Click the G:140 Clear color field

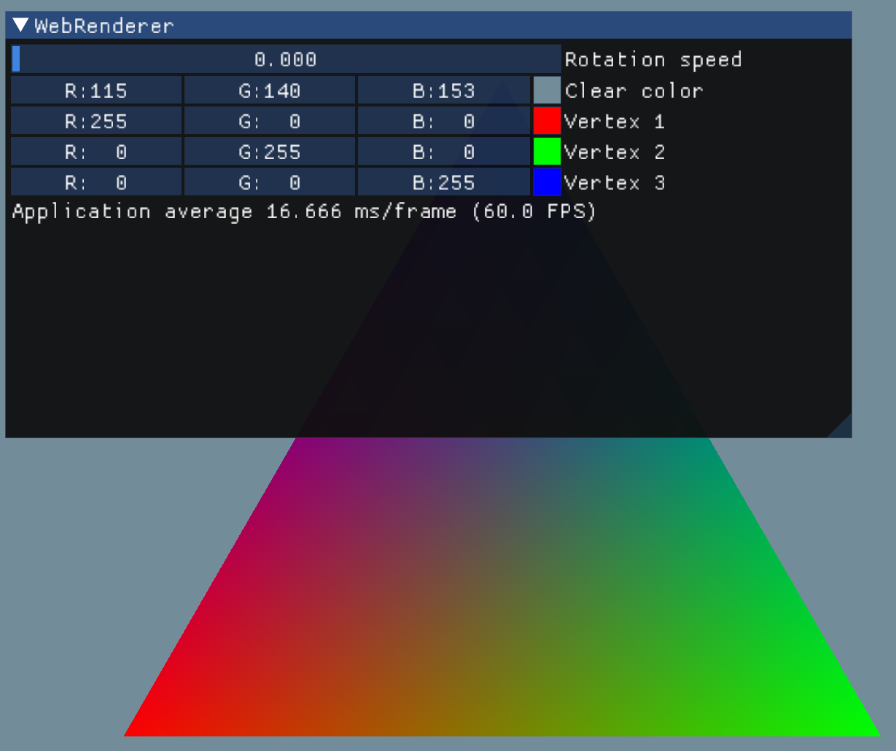tap(270, 90)
